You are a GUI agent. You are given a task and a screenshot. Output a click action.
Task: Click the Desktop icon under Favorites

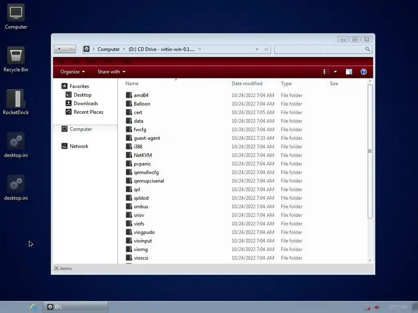tap(69, 95)
